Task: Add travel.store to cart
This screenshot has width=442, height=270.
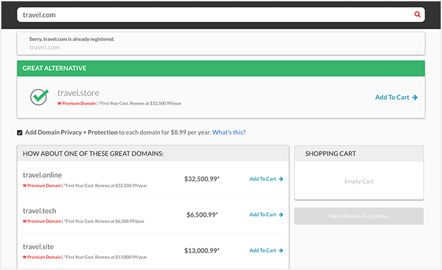Action: [396, 97]
